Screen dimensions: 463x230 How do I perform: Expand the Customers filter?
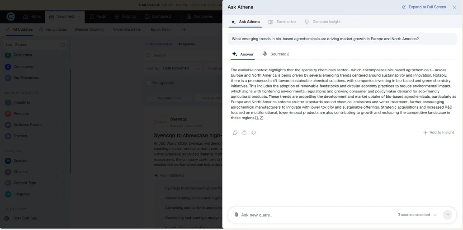click(35, 55)
